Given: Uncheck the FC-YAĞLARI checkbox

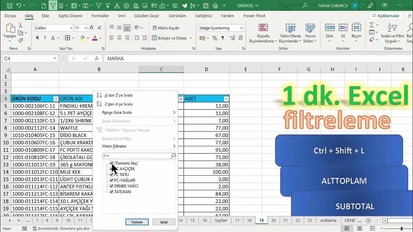Looking at the screenshot, I should coord(112,180).
